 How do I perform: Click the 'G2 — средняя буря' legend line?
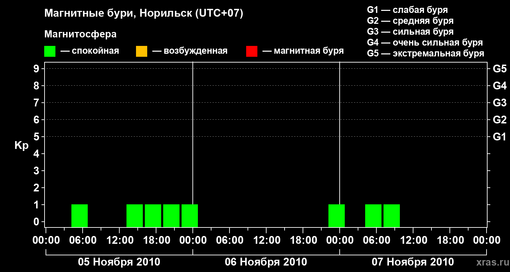[410, 21]
